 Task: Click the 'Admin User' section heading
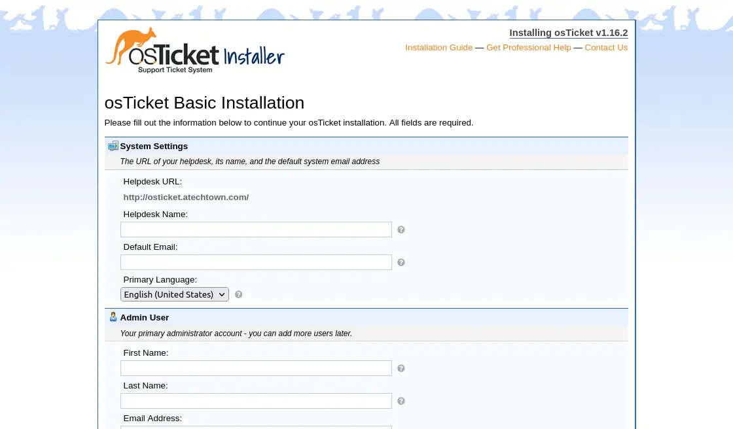pyautogui.click(x=145, y=318)
